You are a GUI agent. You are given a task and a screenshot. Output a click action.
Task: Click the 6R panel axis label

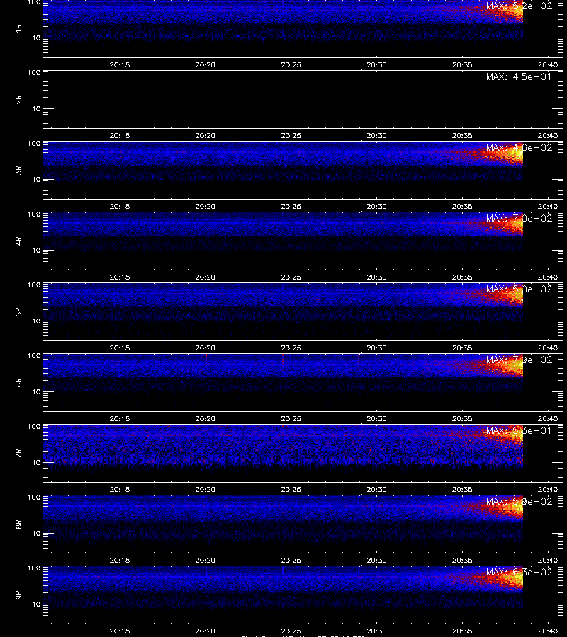18,383
